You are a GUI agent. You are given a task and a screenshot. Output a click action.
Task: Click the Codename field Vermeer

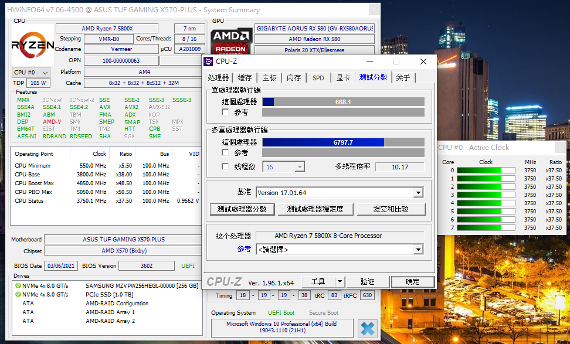coord(121,49)
